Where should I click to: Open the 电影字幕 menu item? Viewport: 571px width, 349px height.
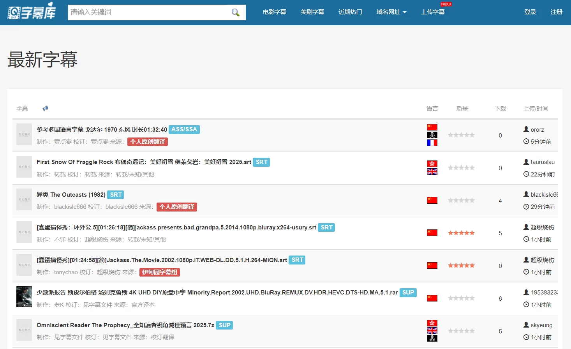[x=274, y=12]
